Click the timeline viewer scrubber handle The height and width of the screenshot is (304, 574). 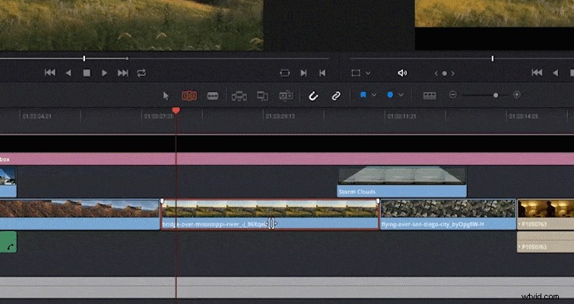pos(493,59)
